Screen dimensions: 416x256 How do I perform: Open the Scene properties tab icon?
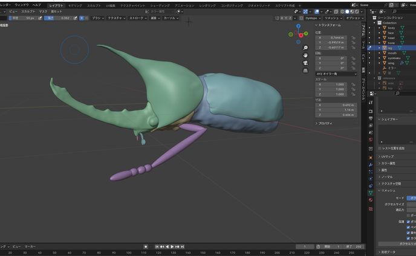point(371,132)
